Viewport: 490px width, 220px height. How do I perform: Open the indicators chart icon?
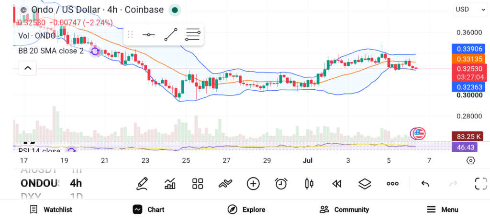click(x=170, y=184)
